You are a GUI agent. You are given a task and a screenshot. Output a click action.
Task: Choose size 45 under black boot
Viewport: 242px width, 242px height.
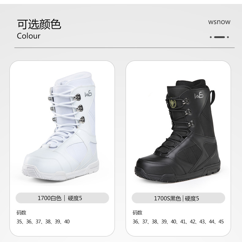coord(221,221)
